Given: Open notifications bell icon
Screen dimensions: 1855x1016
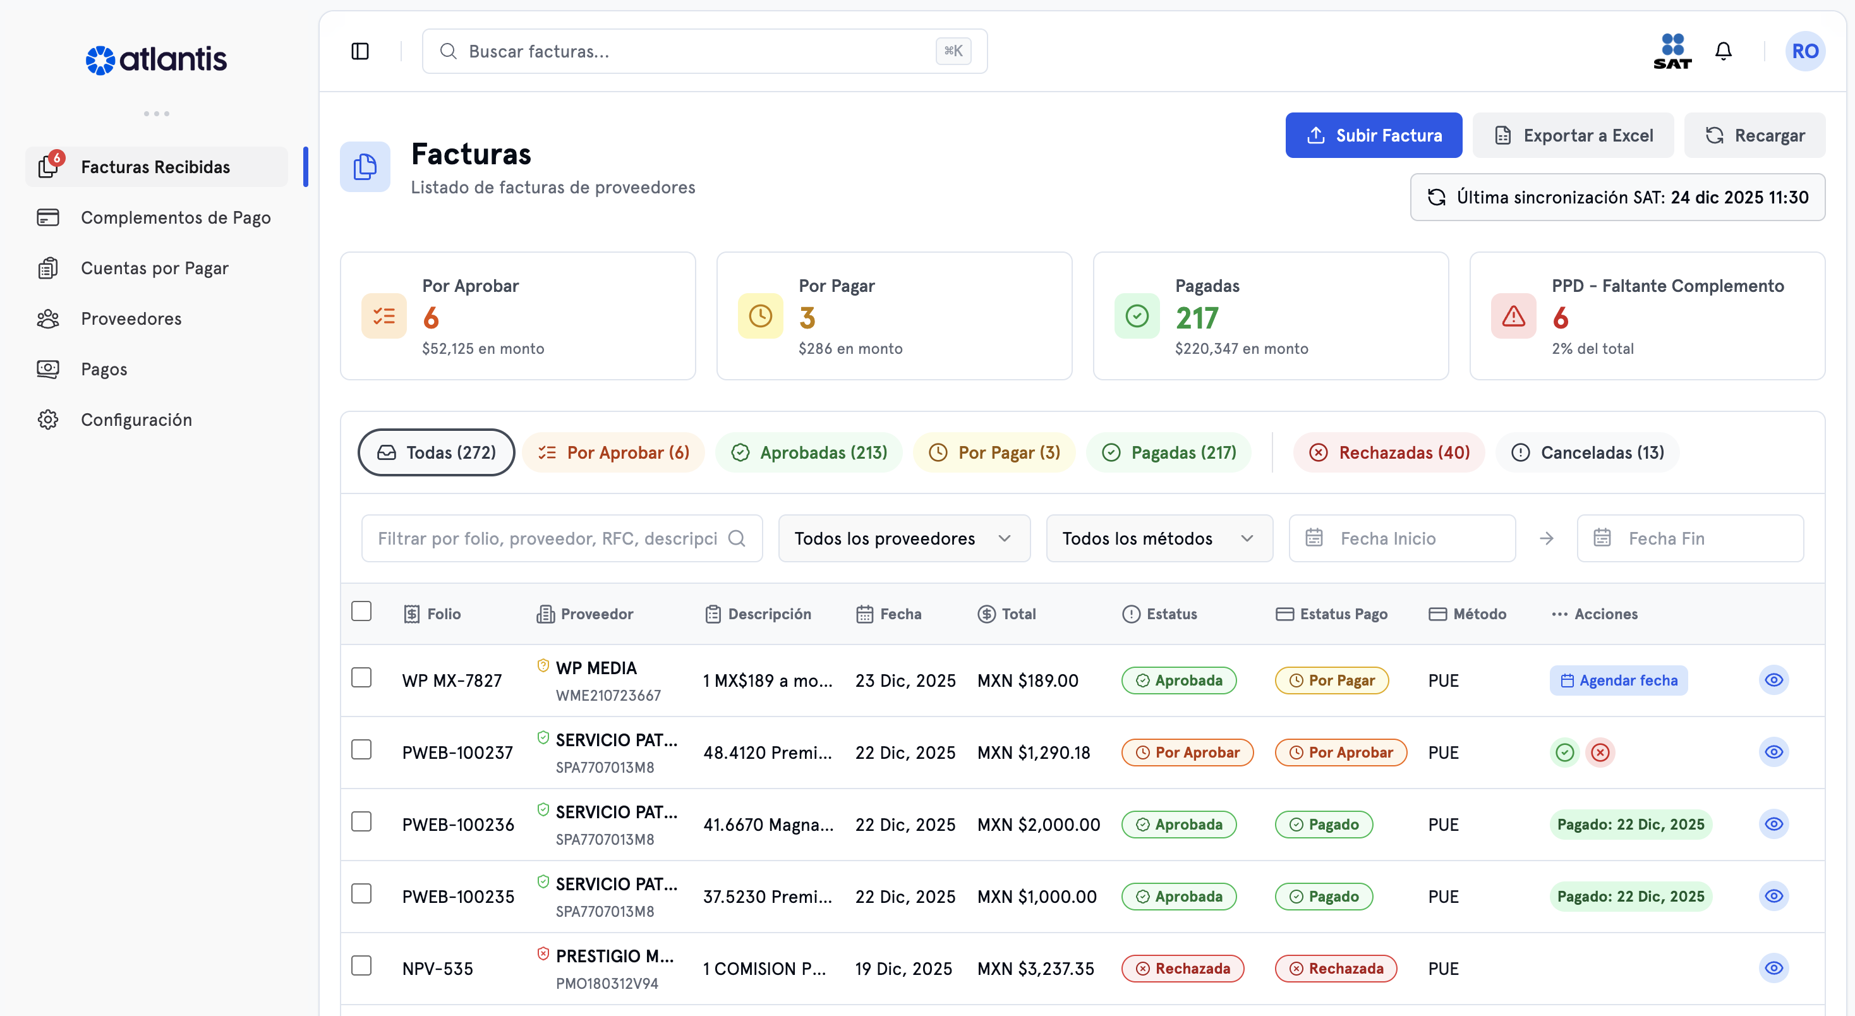Looking at the screenshot, I should [x=1724, y=51].
